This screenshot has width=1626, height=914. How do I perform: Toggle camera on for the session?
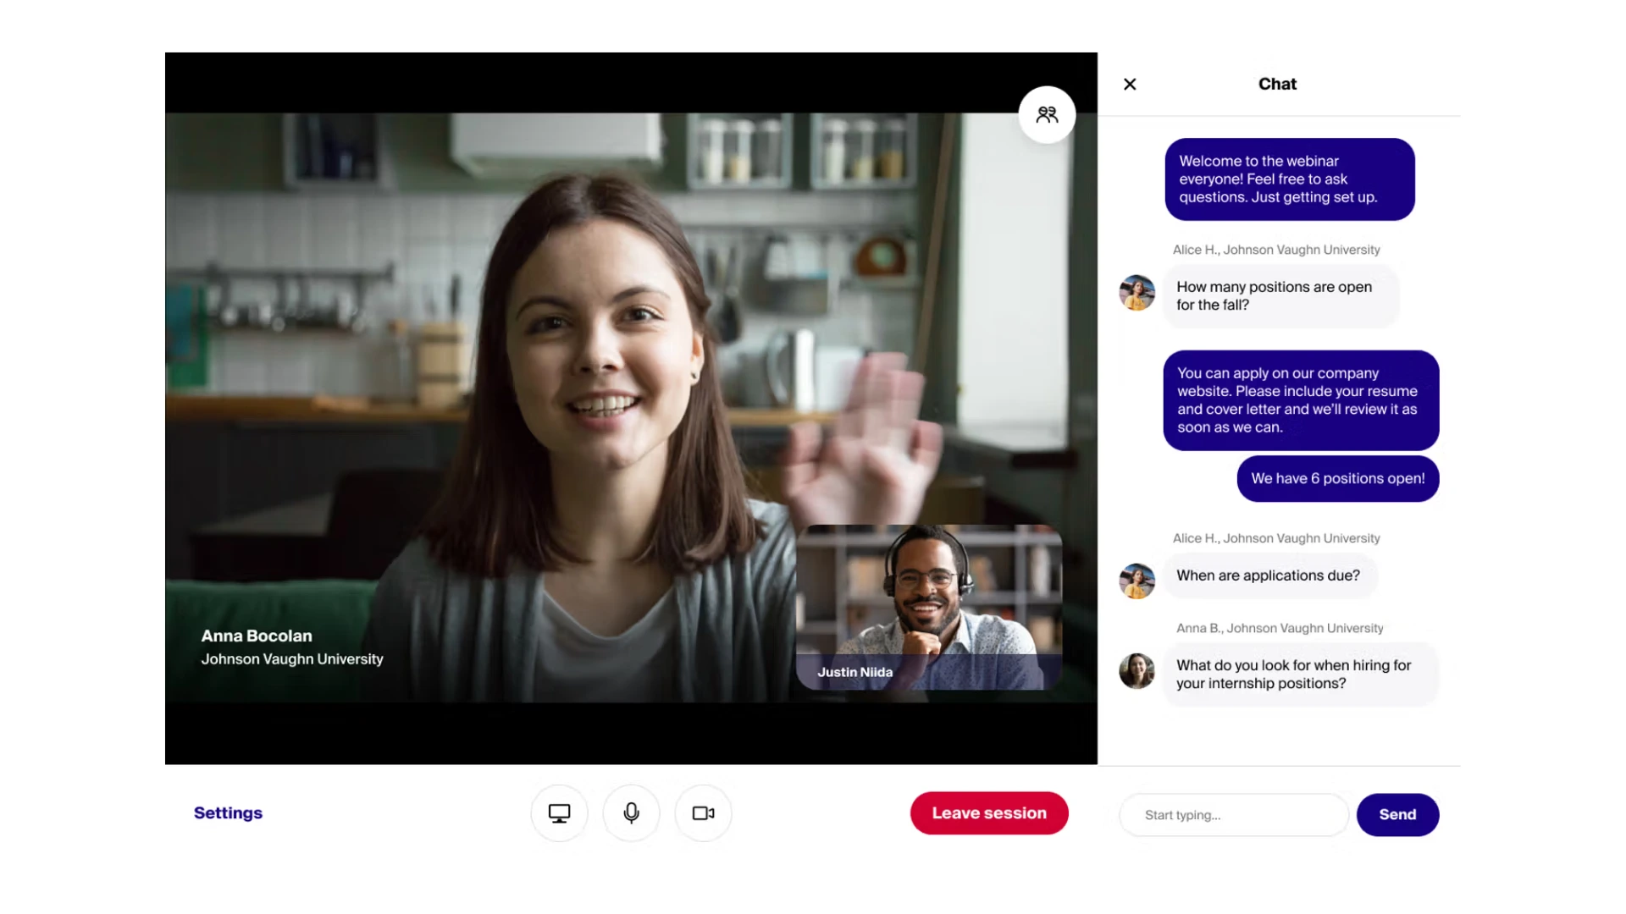coord(703,812)
